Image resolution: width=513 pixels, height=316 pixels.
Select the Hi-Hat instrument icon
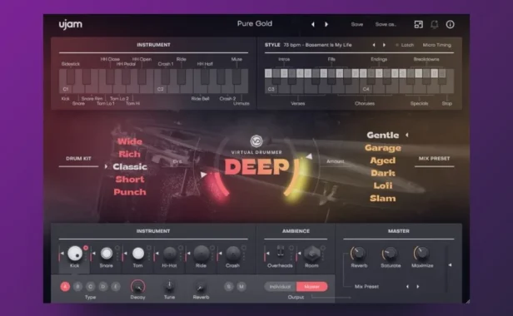click(x=170, y=254)
